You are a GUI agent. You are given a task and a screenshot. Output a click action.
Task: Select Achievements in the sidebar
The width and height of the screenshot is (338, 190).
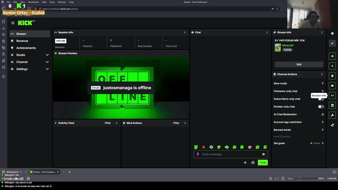pyautogui.click(x=30, y=48)
